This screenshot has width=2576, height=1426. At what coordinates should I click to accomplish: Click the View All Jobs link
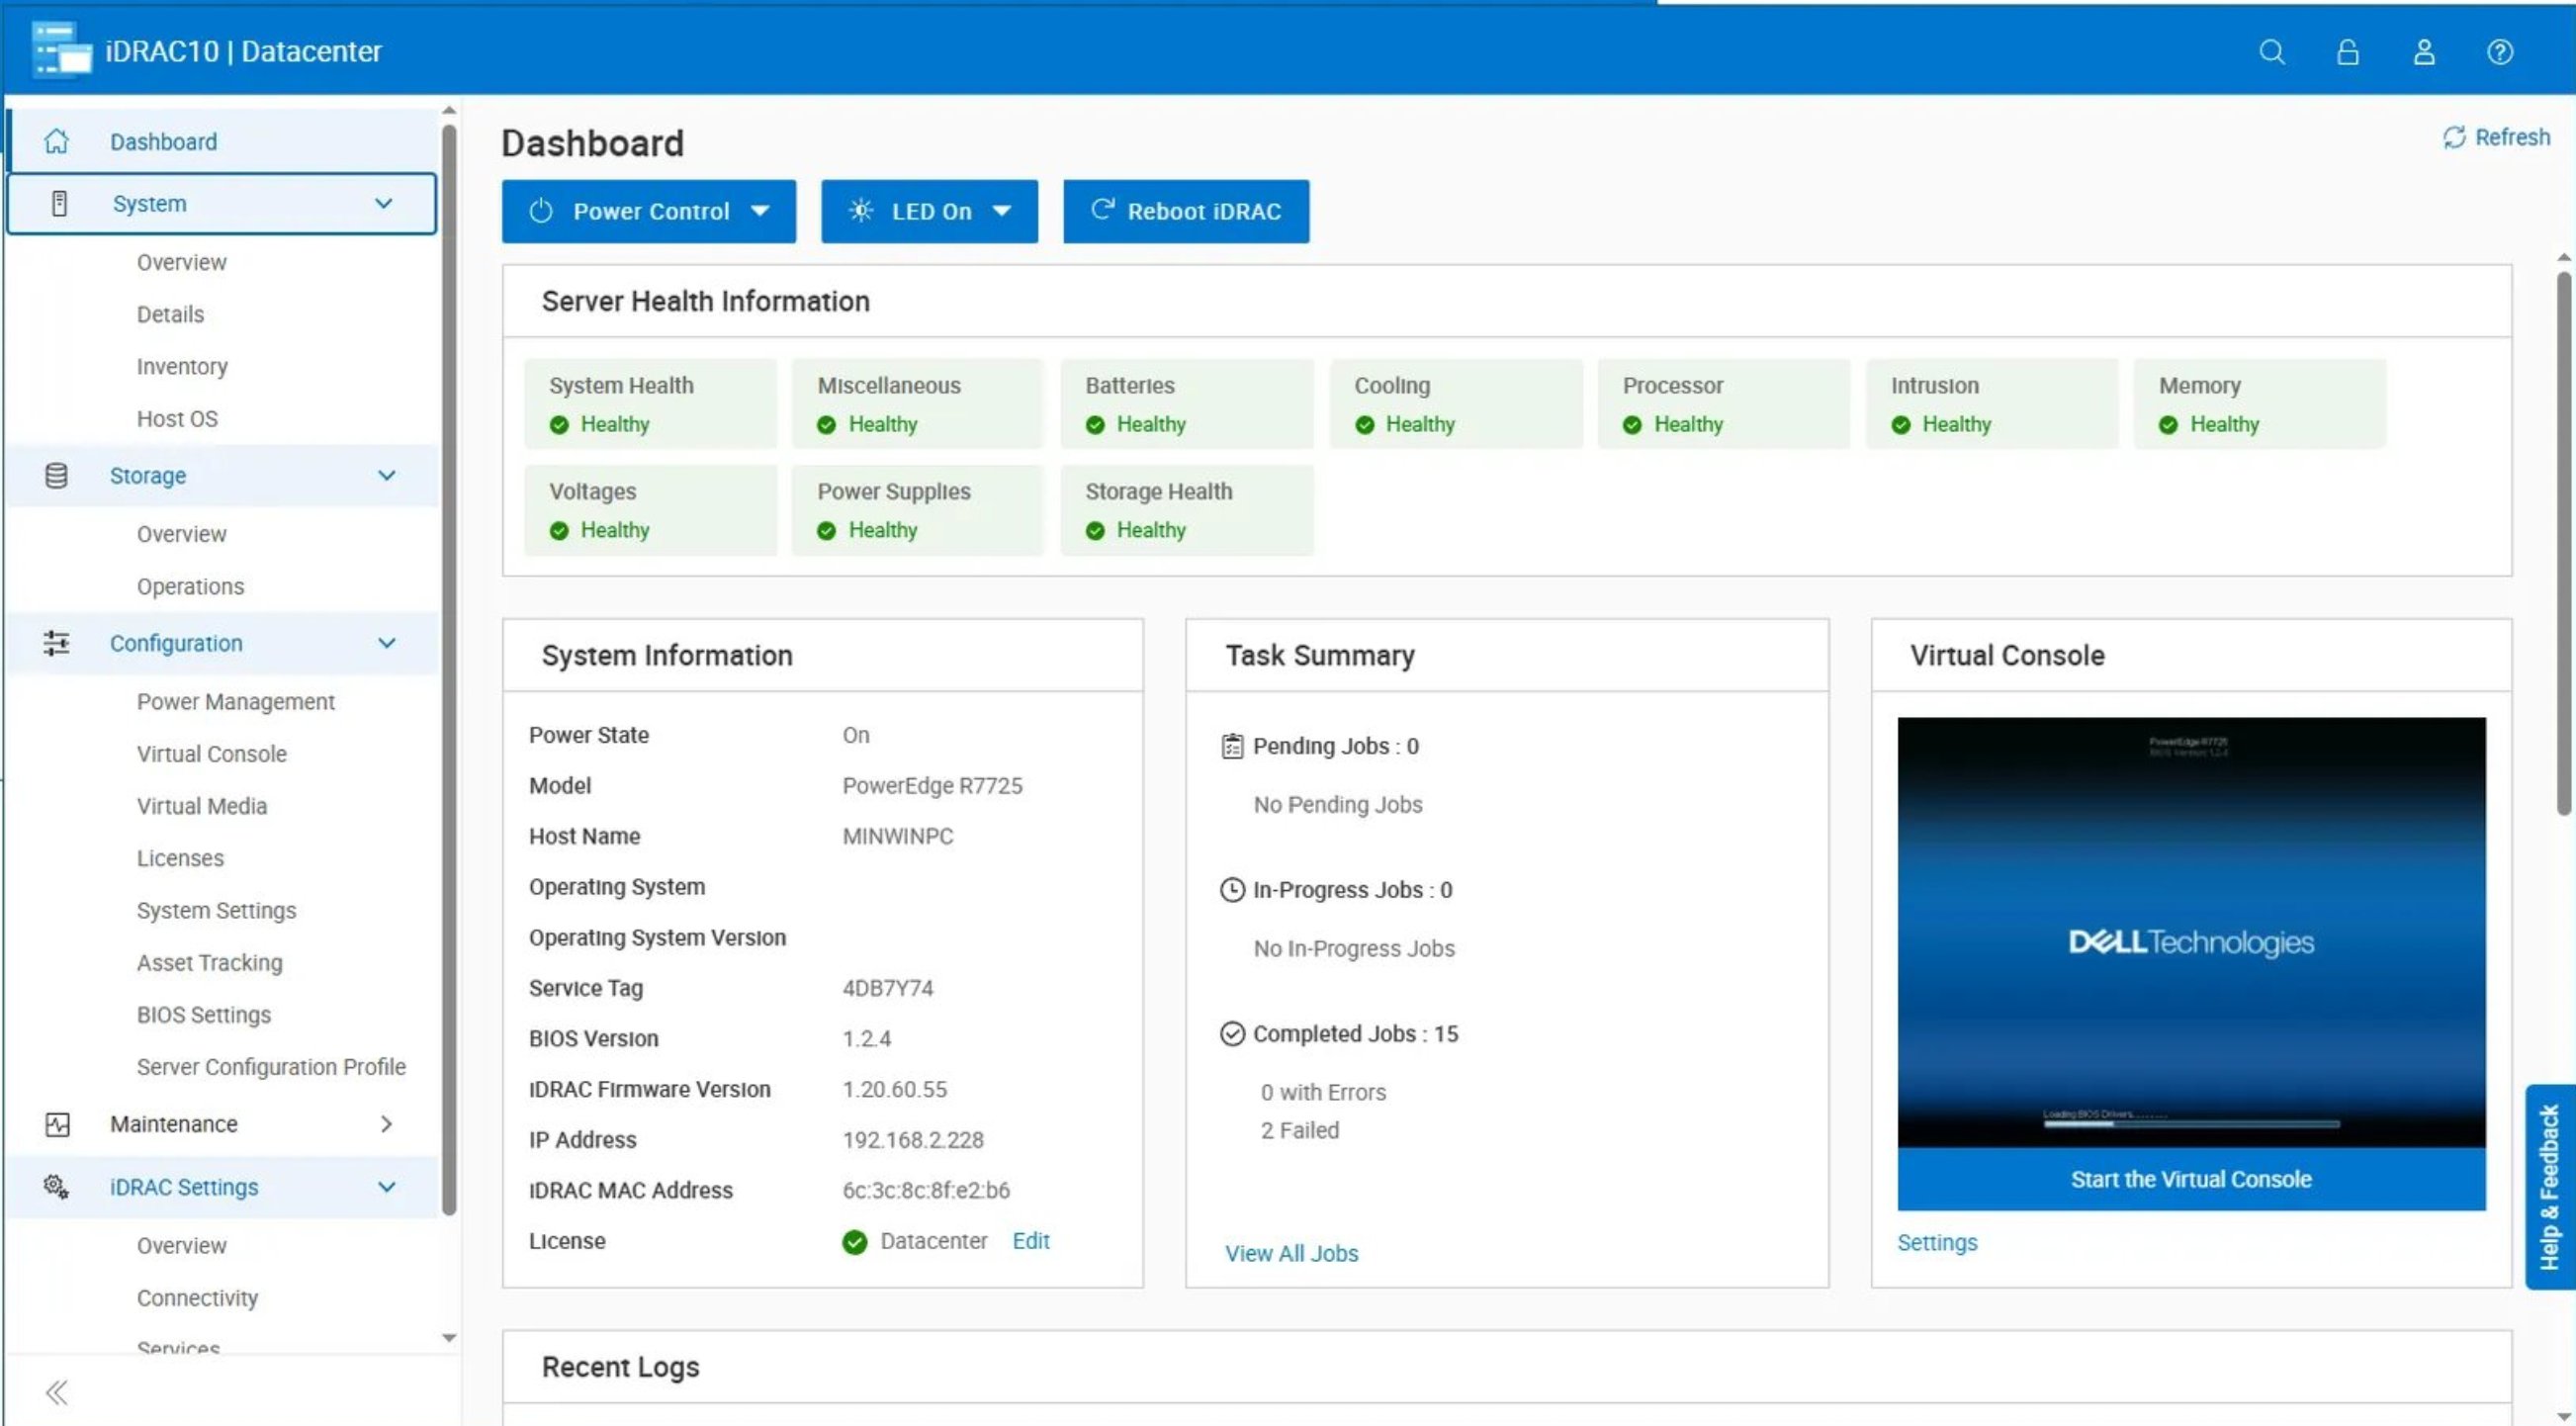(1291, 1253)
